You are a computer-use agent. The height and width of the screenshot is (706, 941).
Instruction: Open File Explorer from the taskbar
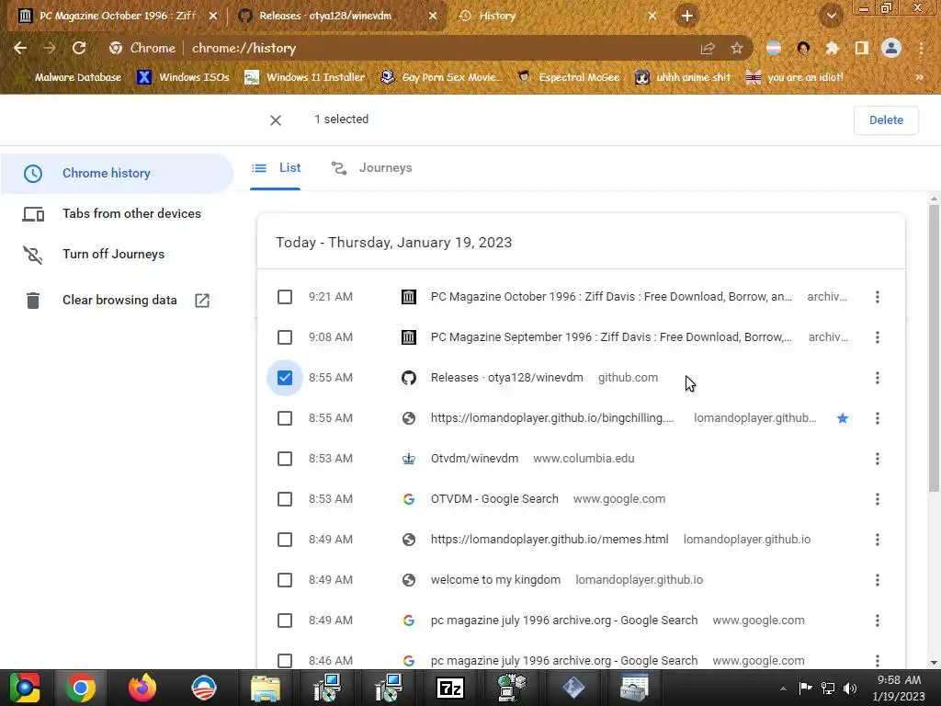point(266,688)
